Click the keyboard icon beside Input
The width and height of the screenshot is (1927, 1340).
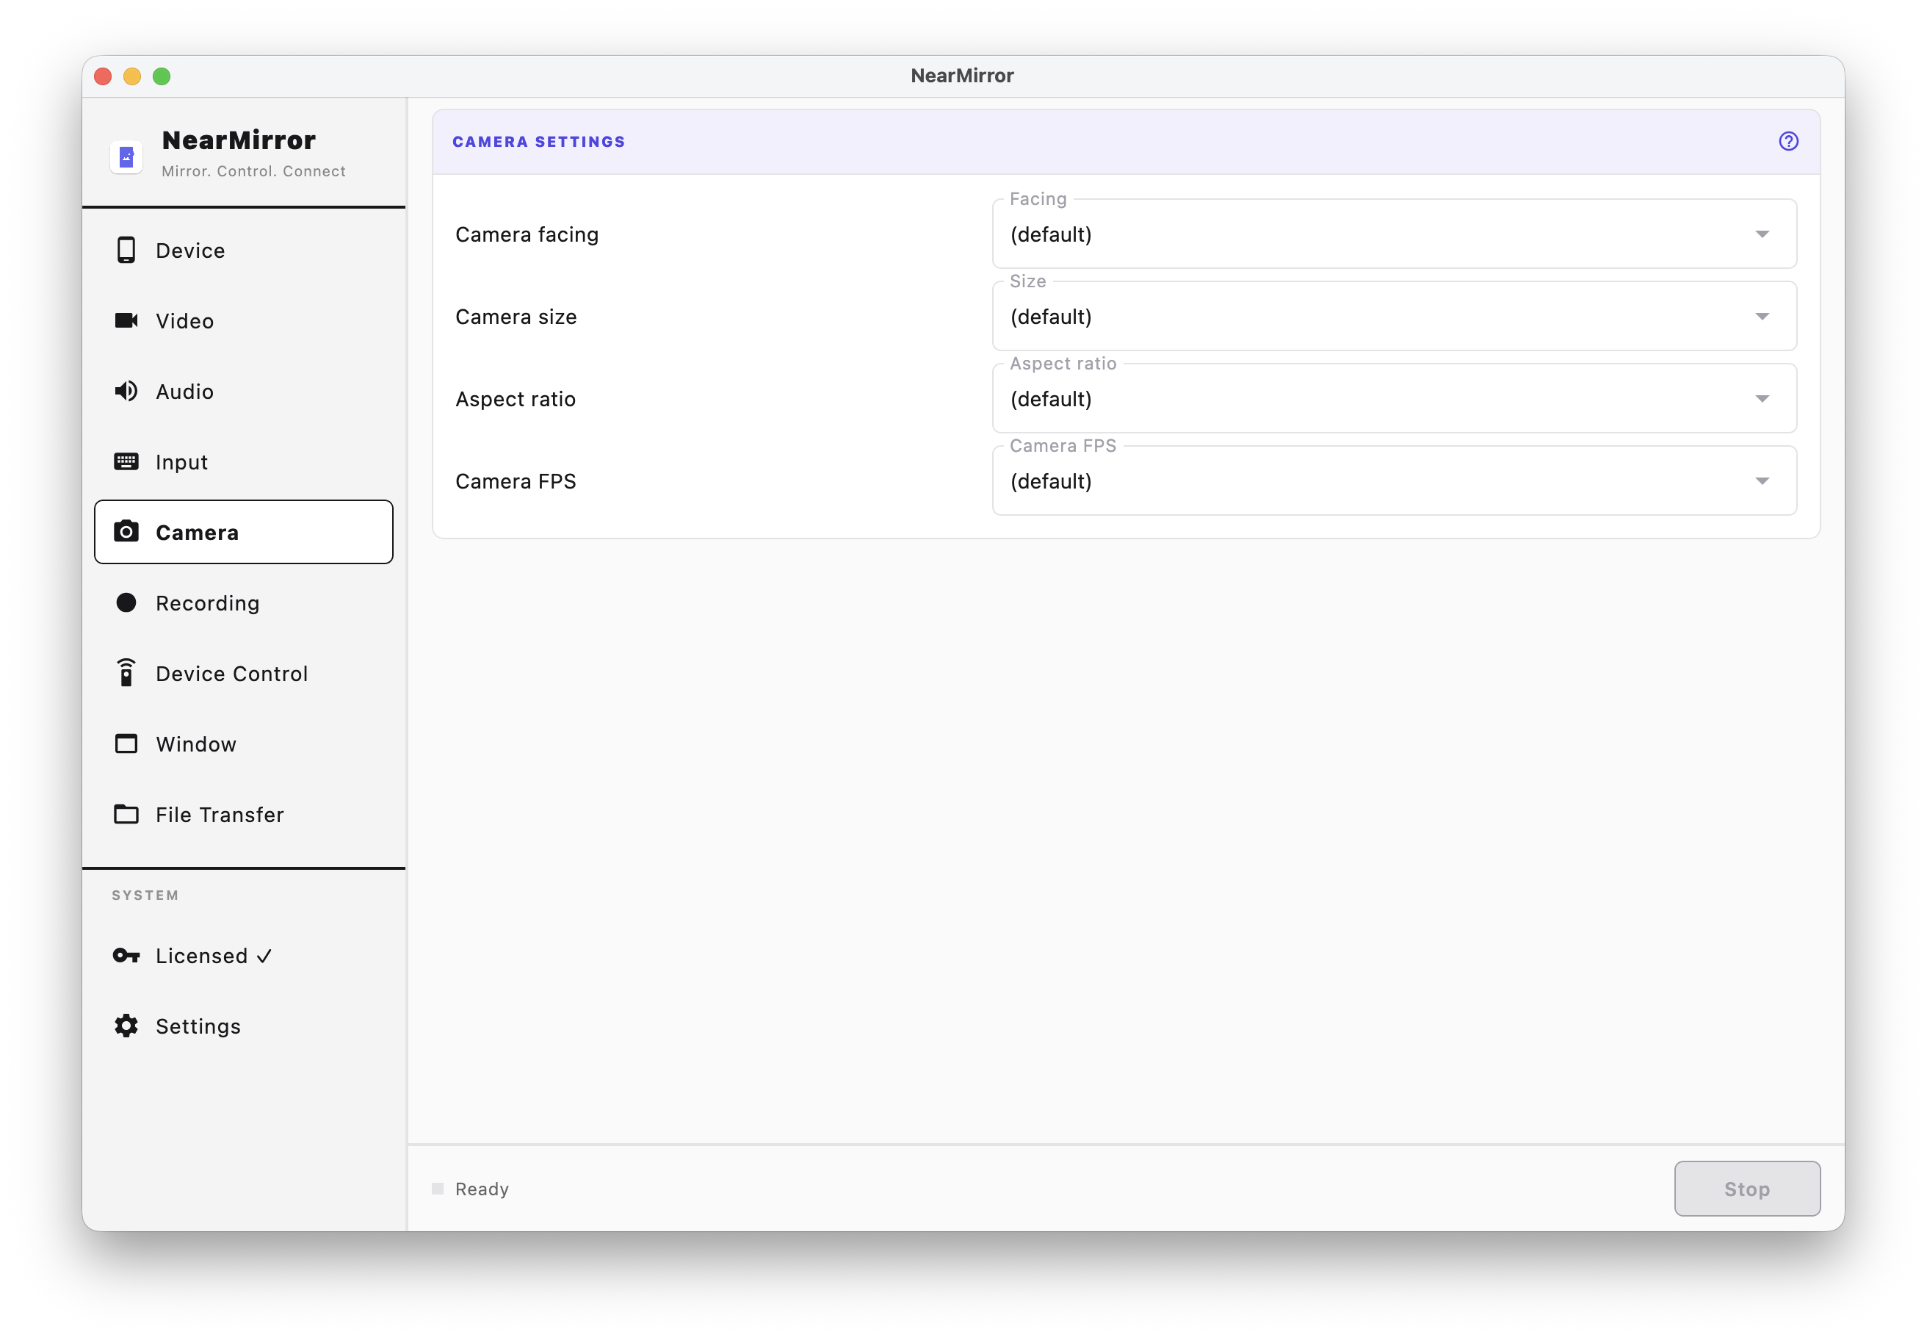tap(126, 462)
